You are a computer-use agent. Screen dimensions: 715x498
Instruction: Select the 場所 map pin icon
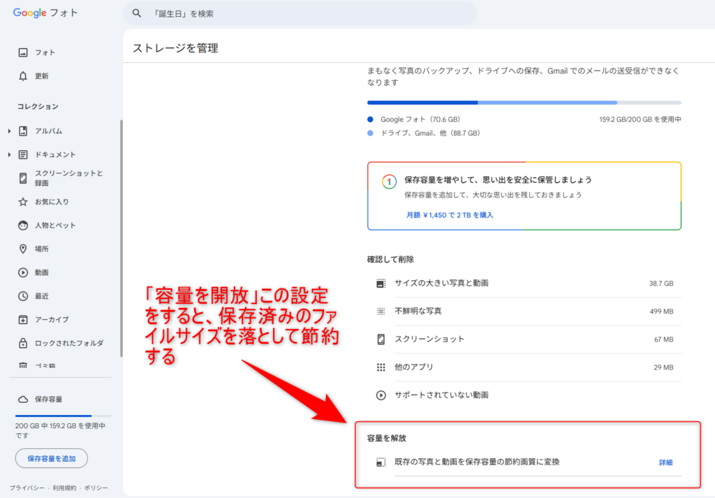(23, 249)
